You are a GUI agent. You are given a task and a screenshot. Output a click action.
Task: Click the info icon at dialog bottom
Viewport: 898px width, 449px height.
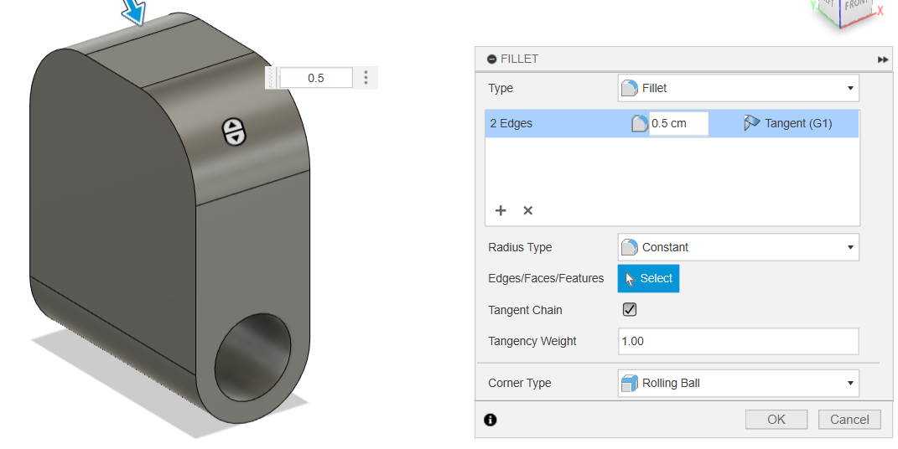click(491, 420)
